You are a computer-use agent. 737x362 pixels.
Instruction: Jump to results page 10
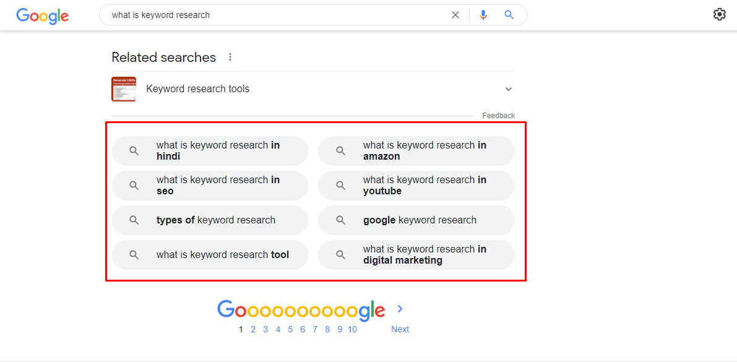[x=352, y=329]
